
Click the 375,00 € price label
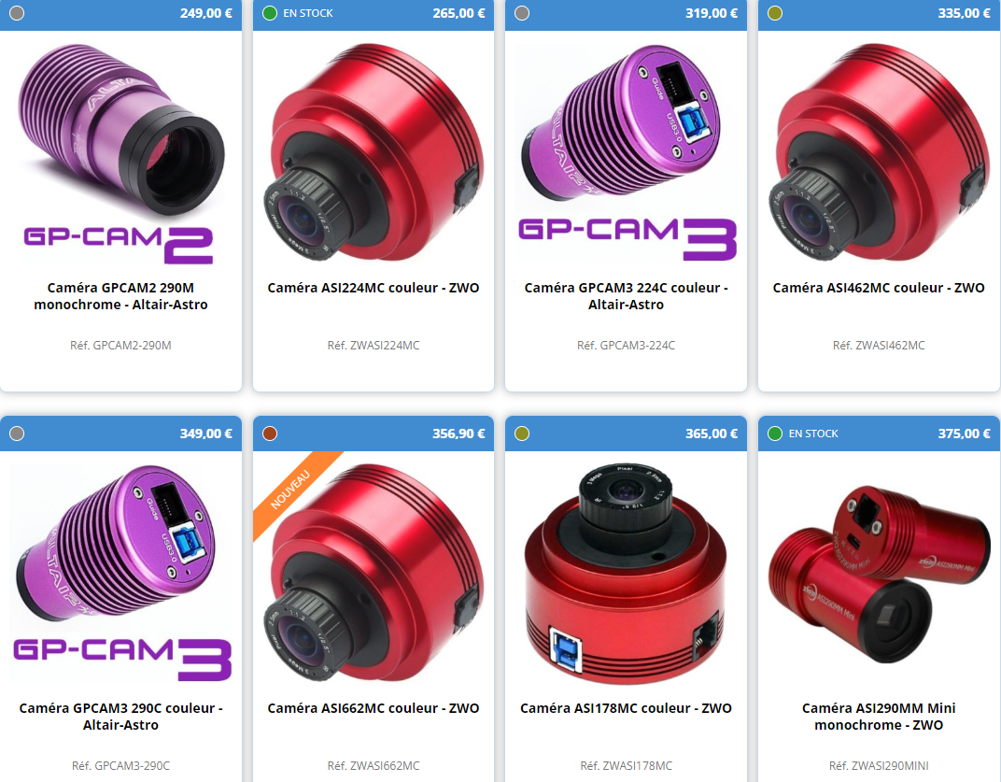tap(964, 434)
